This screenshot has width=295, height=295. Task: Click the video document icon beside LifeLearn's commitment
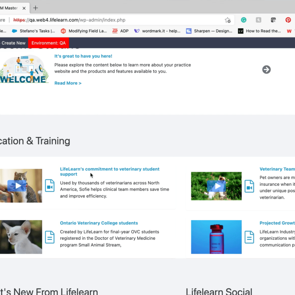(50, 186)
